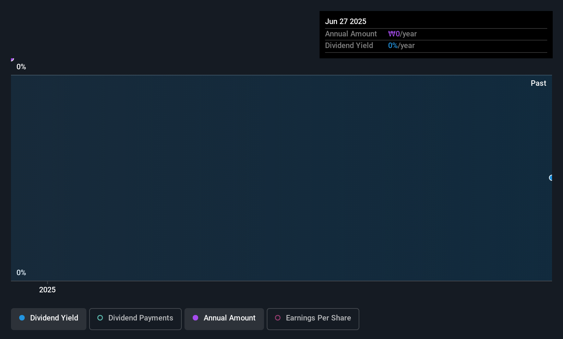
Task: Toggle the Dividend Yield series
Action: pos(49,319)
